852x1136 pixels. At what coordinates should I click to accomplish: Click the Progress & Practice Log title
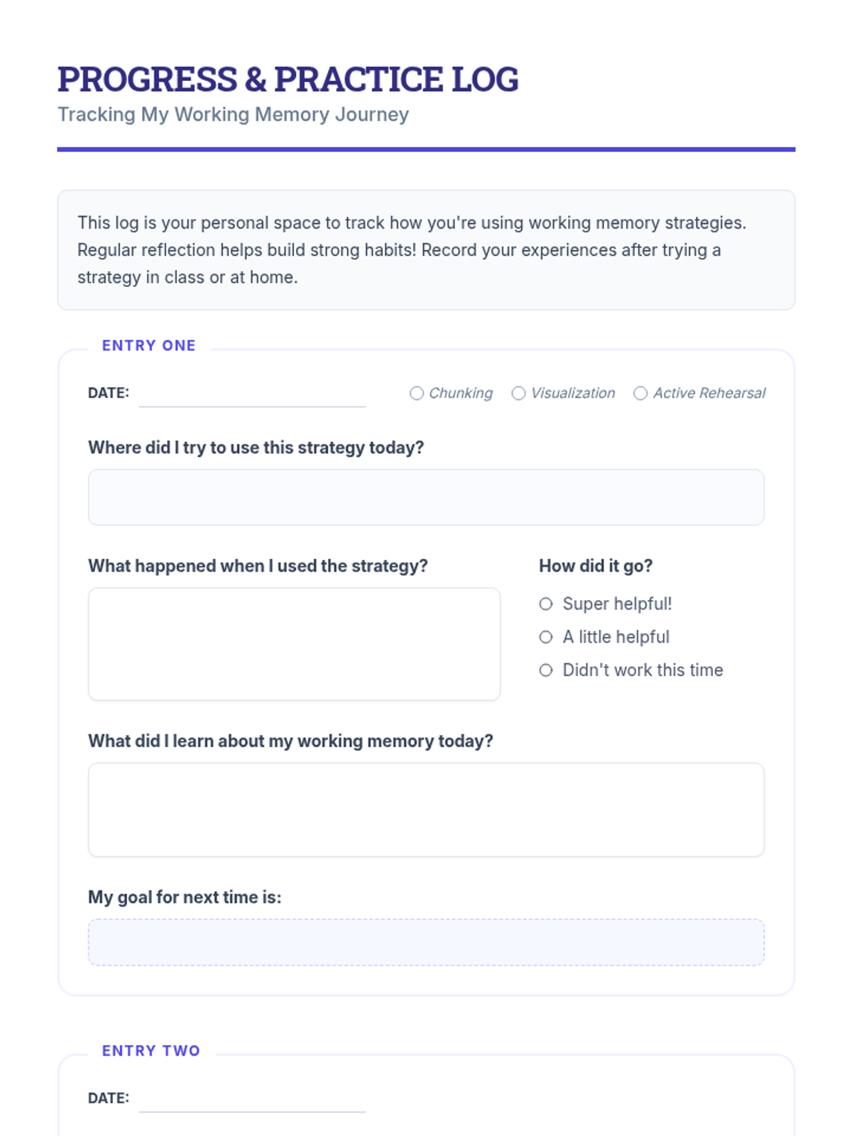pos(288,79)
